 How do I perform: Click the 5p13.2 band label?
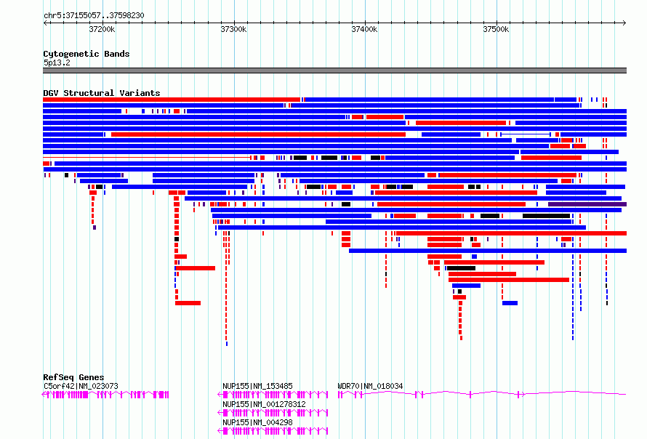click(x=57, y=63)
